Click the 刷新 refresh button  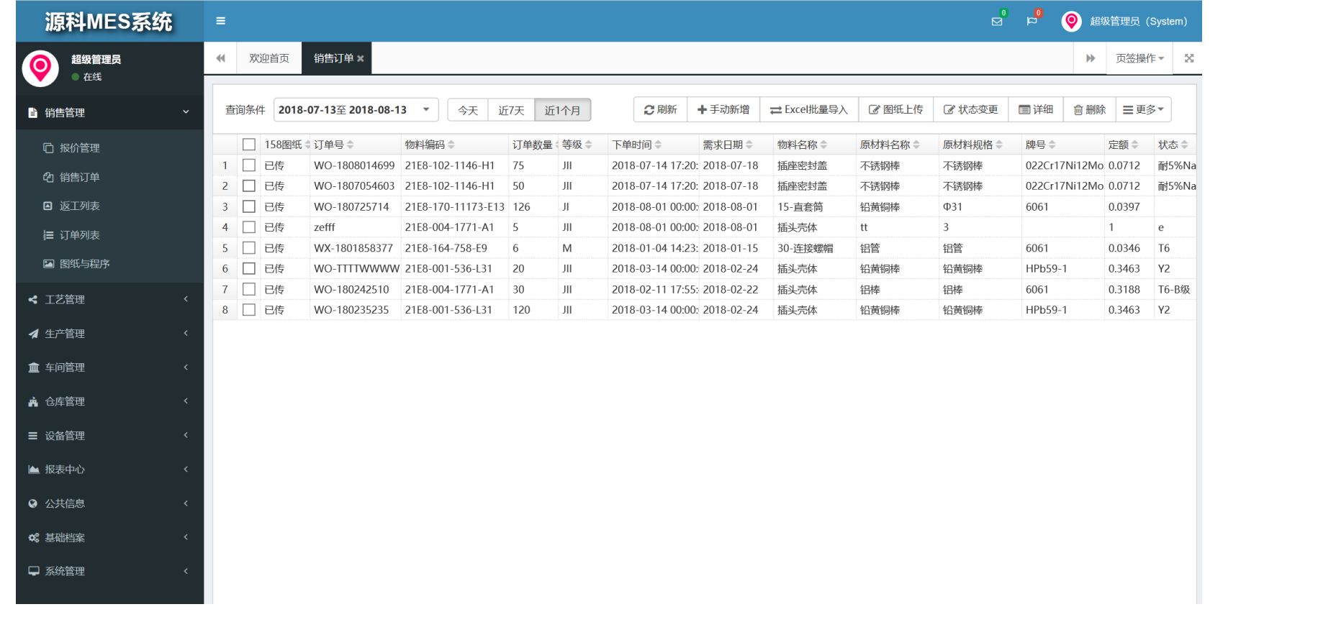(660, 110)
